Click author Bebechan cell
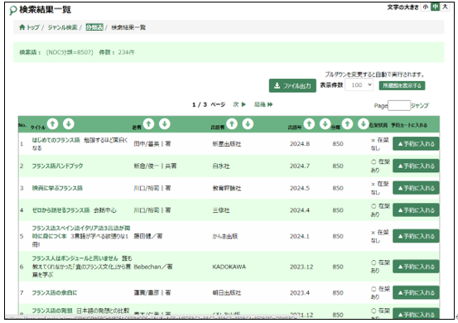This screenshot has height=323, width=458. coord(152,267)
